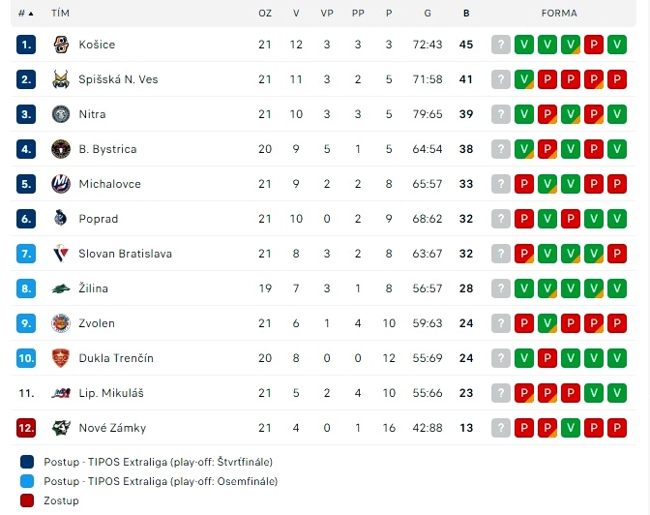The height and width of the screenshot is (515, 650).
Task: Sort standings by B points column header
Action: (466, 14)
